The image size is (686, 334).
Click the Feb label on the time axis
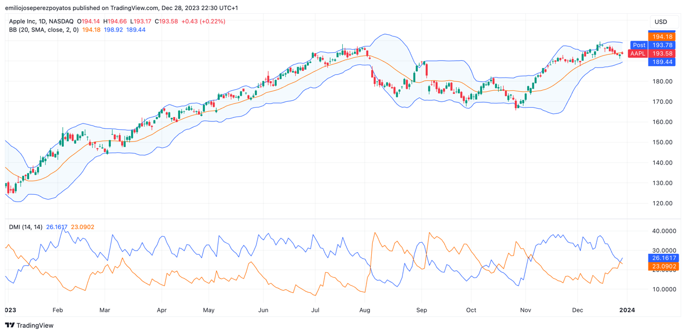pyautogui.click(x=58, y=310)
